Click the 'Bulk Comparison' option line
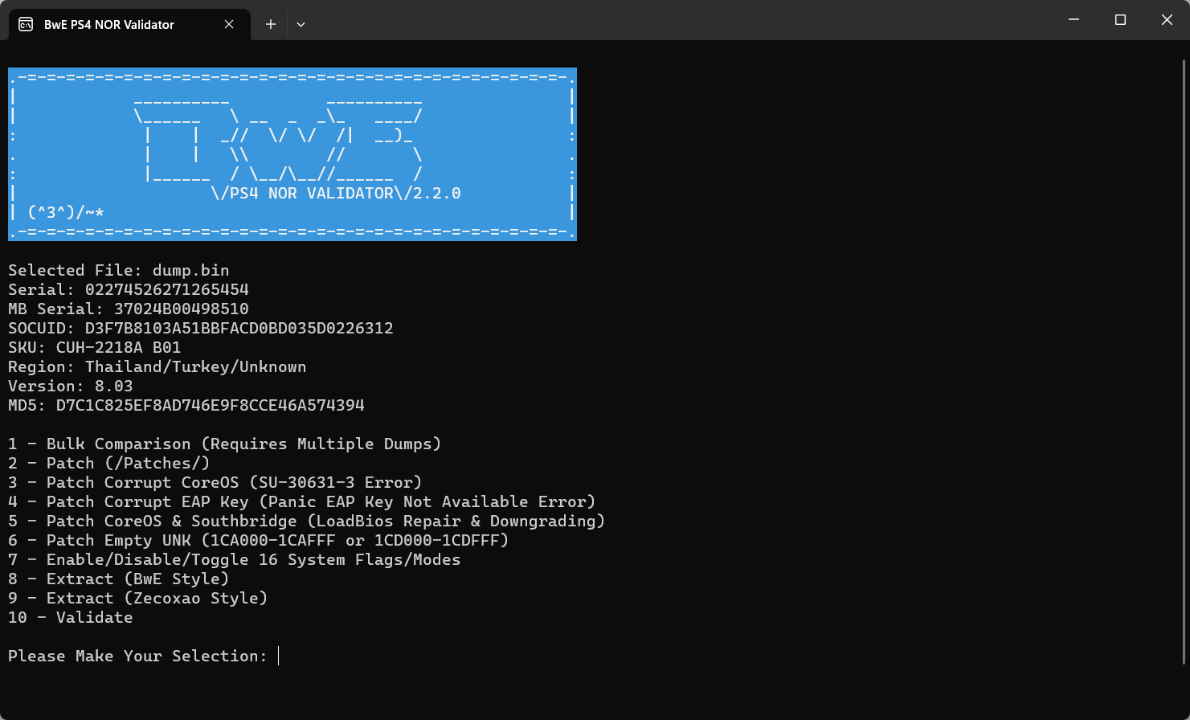This screenshot has width=1190, height=720. click(225, 444)
